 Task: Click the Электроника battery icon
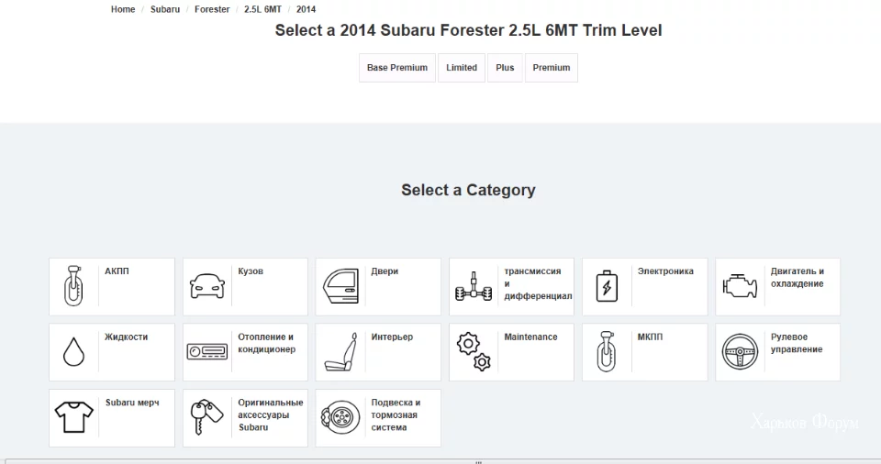coord(607,286)
